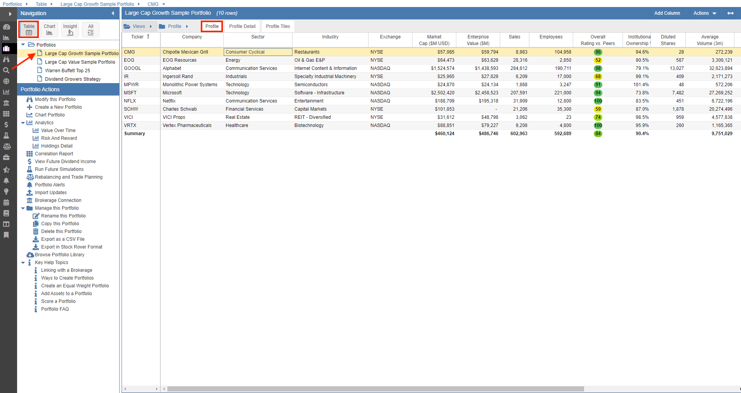This screenshot has height=393, width=741.
Task: Select Warren Buffett Top 25 portfolio
Action: 68,71
